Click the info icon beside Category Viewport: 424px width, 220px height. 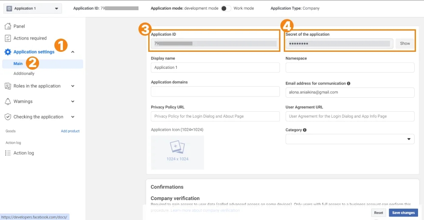pos(305,130)
